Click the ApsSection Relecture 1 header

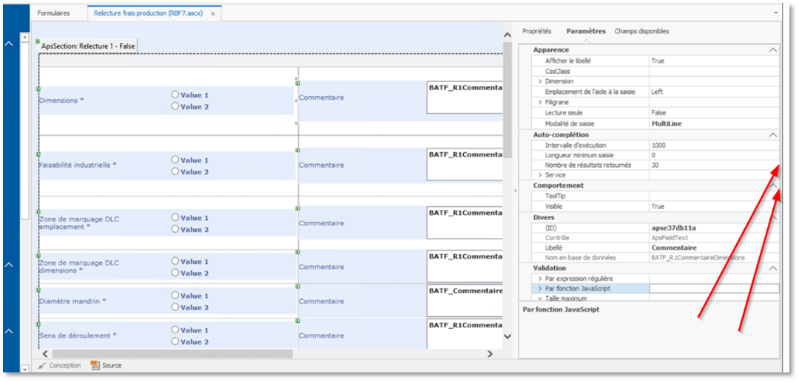point(88,47)
